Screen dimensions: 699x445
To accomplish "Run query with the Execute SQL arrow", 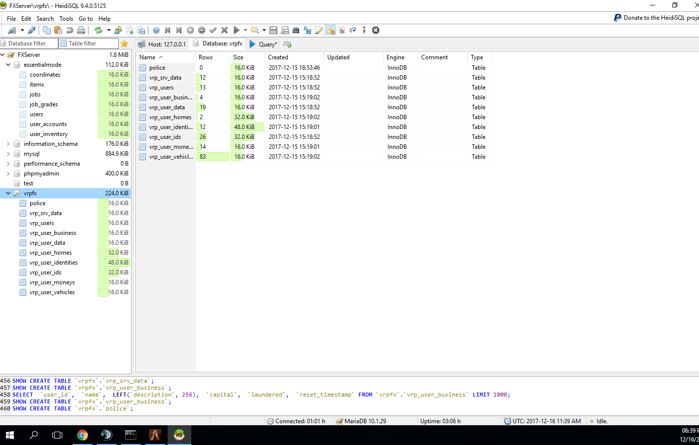I will click(236, 30).
